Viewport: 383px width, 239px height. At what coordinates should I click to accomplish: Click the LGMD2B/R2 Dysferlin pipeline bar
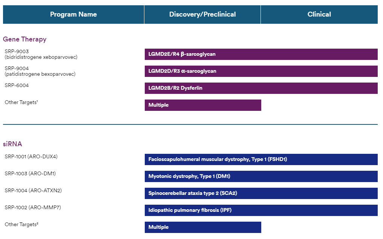pyautogui.click(x=261, y=88)
